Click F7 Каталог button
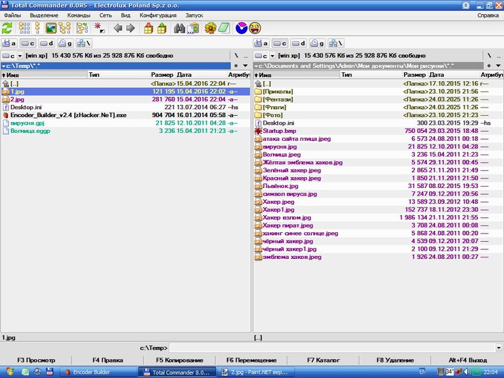Screen dimensions: 504x378 (323, 360)
